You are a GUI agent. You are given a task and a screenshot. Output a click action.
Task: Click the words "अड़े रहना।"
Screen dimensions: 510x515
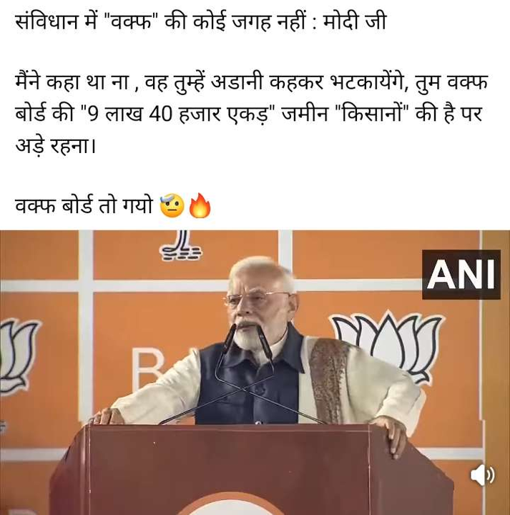[56, 145]
